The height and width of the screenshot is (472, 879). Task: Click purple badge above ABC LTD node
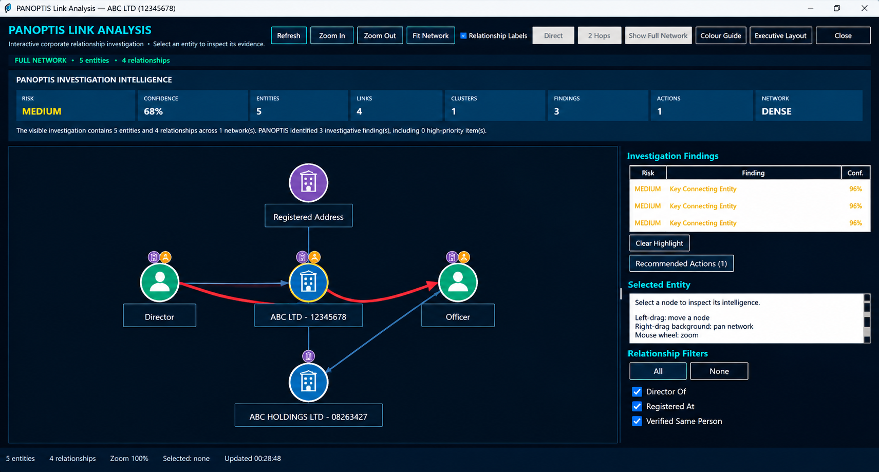coord(303,257)
